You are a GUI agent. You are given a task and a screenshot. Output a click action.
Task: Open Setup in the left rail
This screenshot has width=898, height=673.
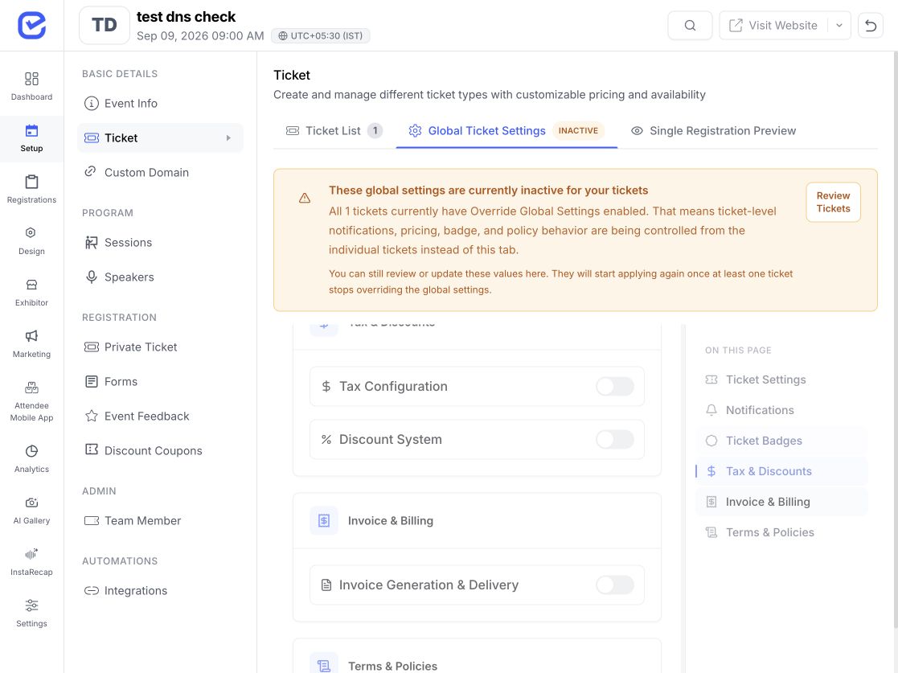pos(31,138)
